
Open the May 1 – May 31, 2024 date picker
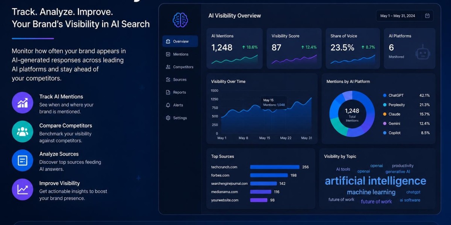point(405,16)
